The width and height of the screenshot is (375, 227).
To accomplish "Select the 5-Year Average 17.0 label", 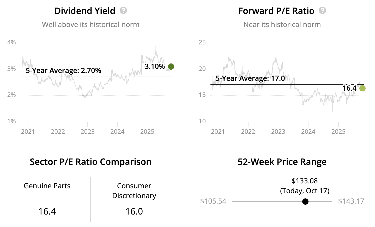I will tap(250, 78).
